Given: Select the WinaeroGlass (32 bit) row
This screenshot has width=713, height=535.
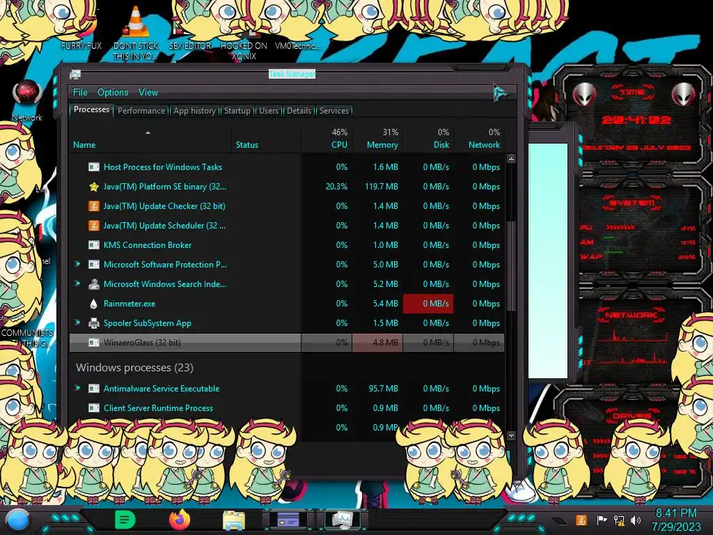Looking at the screenshot, I should coord(287,343).
